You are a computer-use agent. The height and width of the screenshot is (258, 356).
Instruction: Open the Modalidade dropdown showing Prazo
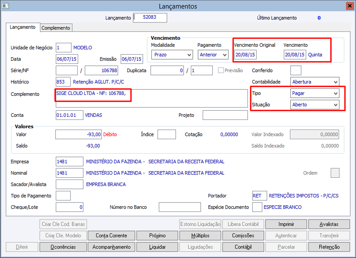pyautogui.click(x=172, y=55)
